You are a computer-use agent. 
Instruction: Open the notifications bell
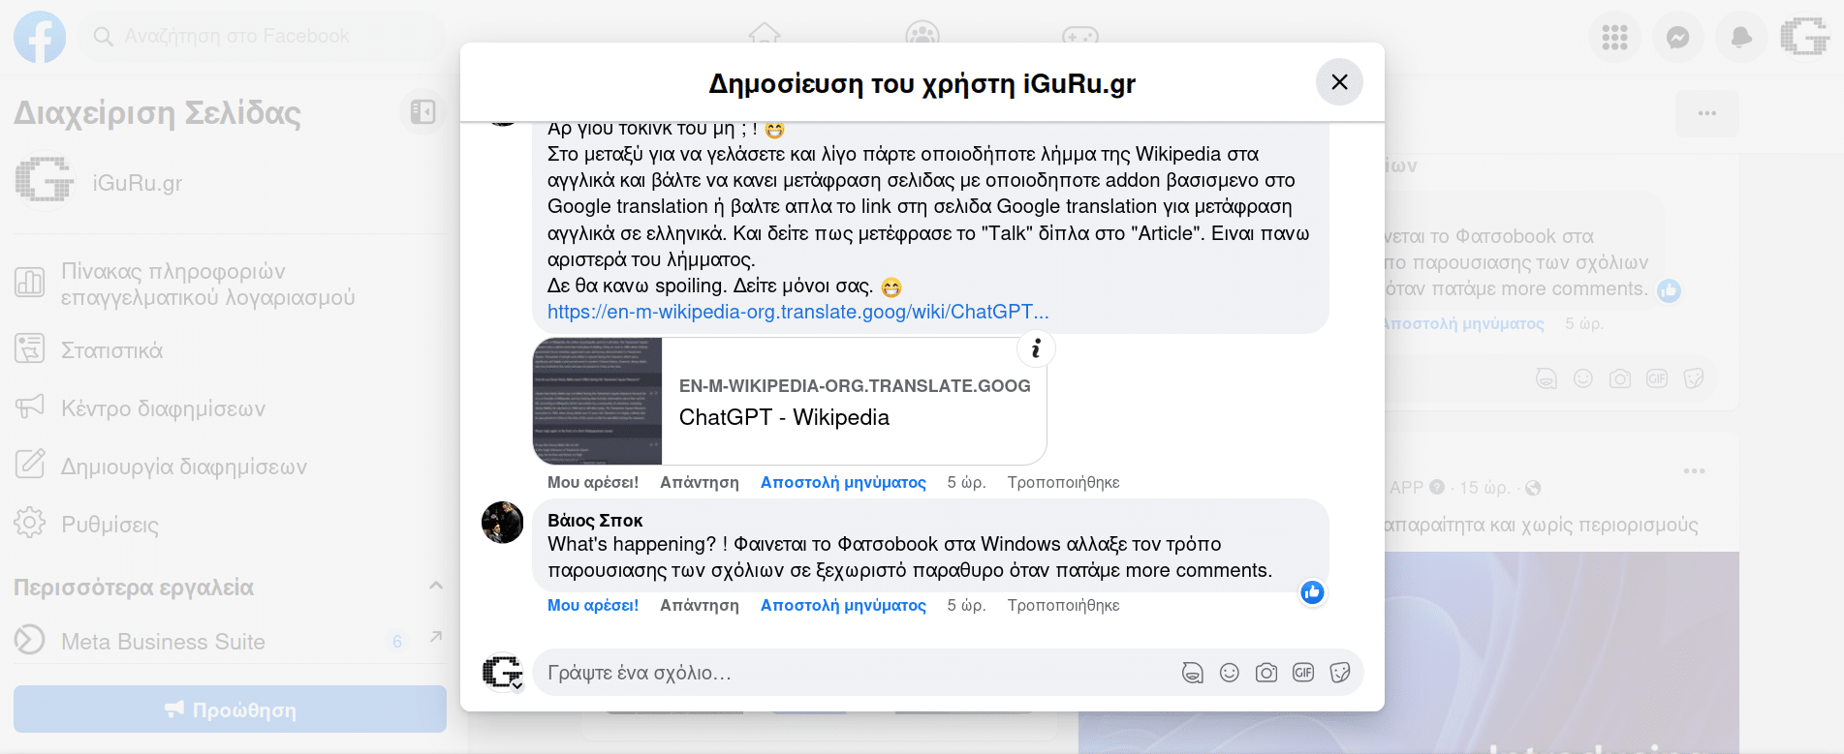pos(1741,37)
